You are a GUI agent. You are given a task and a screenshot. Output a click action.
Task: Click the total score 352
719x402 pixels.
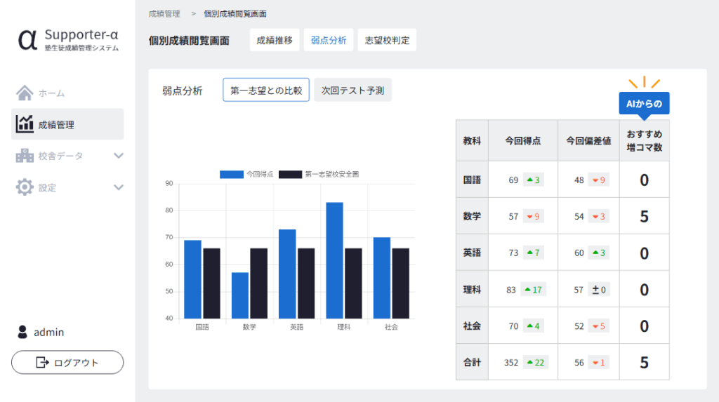[511, 363]
